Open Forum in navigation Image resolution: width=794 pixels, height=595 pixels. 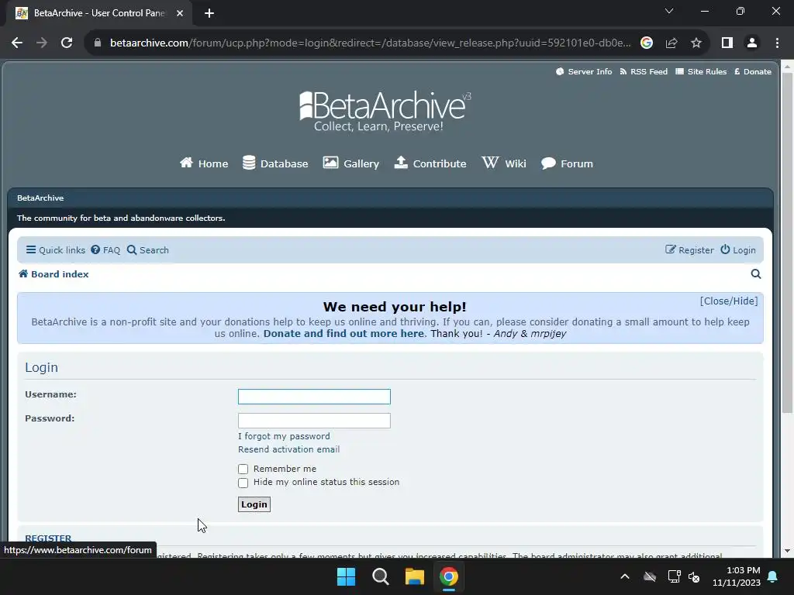pos(567,163)
